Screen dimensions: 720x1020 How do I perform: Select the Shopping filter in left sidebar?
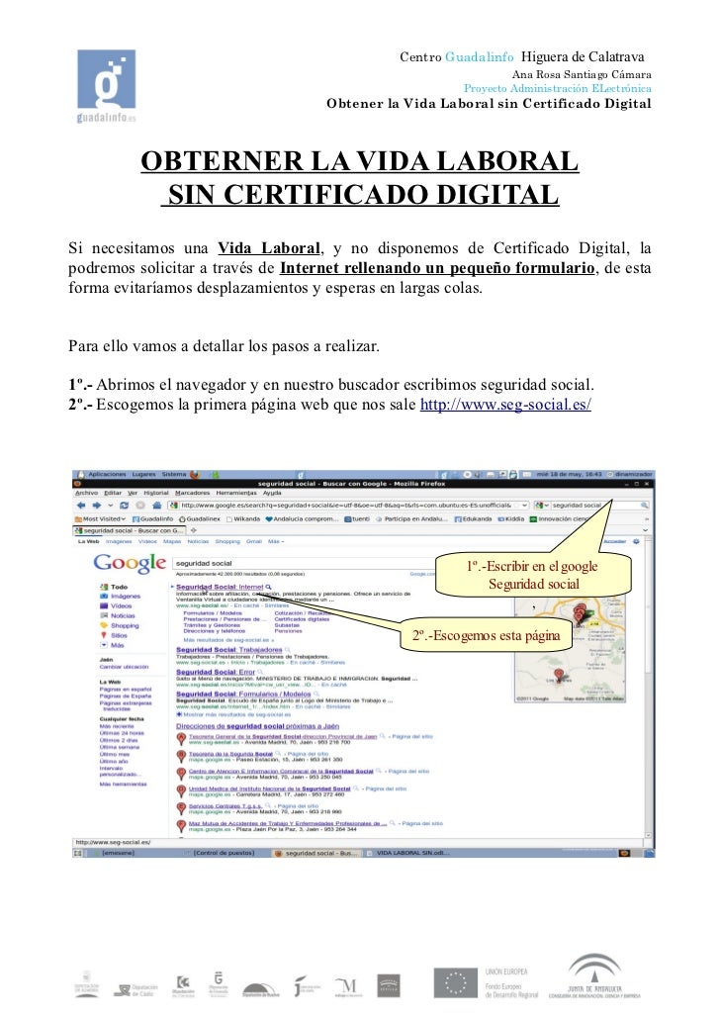[119, 625]
